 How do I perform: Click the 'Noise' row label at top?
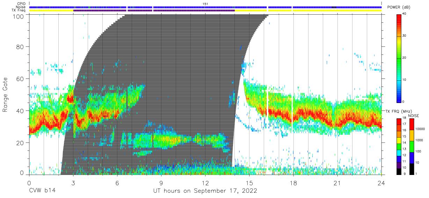coord(21,7)
